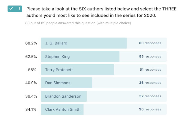This screenshot has width=192, height=129.
Task: Click the 34.1% percentage value
Action: point(31,109)
